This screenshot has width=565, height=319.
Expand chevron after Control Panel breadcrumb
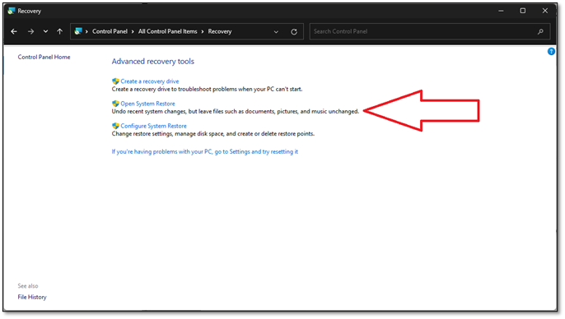(133, 31)
